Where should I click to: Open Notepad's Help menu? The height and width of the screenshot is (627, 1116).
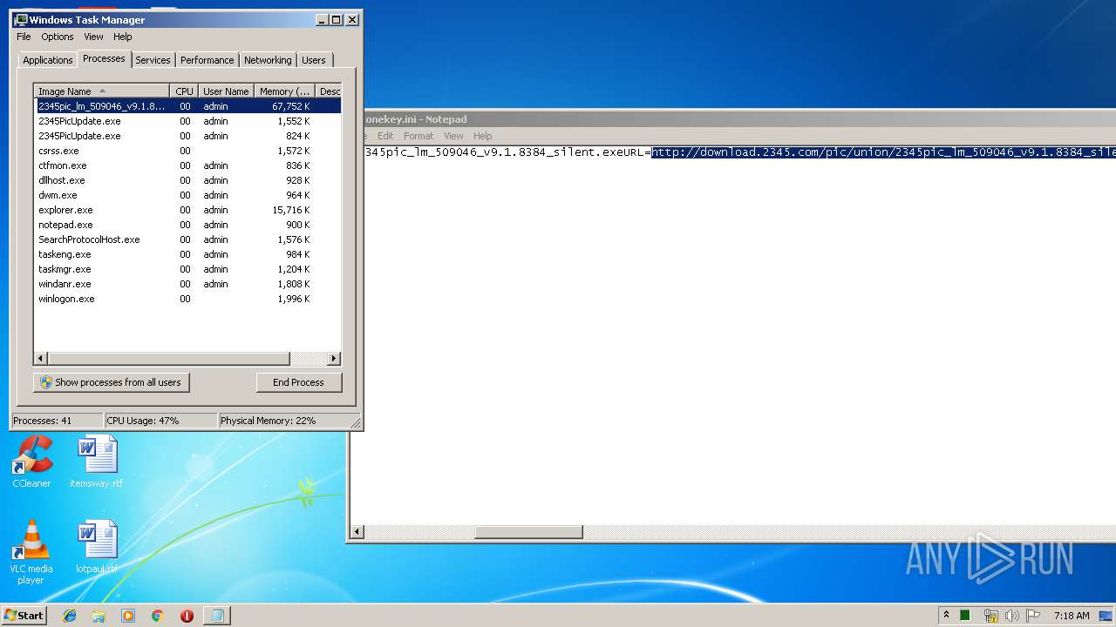click(483, 136)
